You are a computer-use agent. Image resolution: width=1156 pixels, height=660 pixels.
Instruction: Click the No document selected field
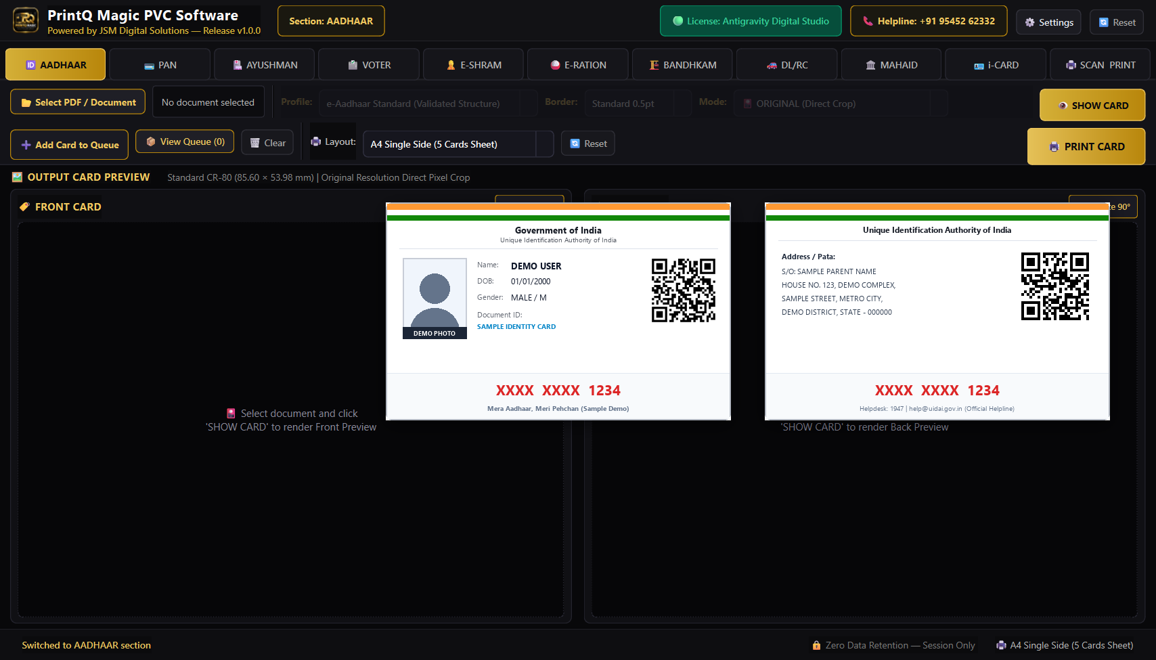pos(208,102)
